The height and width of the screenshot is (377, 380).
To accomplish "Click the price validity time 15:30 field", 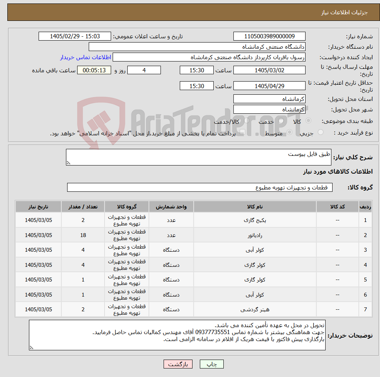I will [x=196, y=86].
